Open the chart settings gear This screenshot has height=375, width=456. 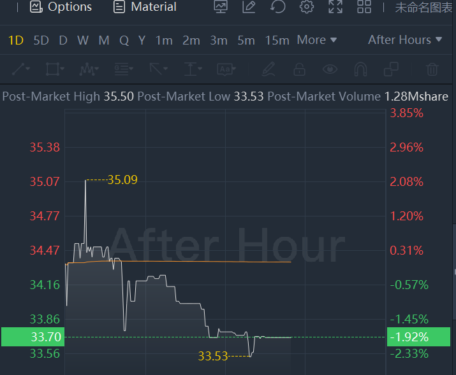(x=307, y=7)
